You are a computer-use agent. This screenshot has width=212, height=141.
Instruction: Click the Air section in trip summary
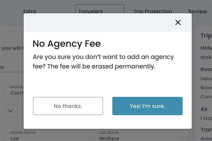(x=204, y=109)
